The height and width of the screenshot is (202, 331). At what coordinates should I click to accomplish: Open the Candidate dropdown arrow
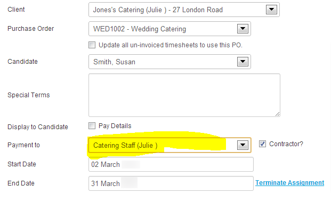[243, 62]
